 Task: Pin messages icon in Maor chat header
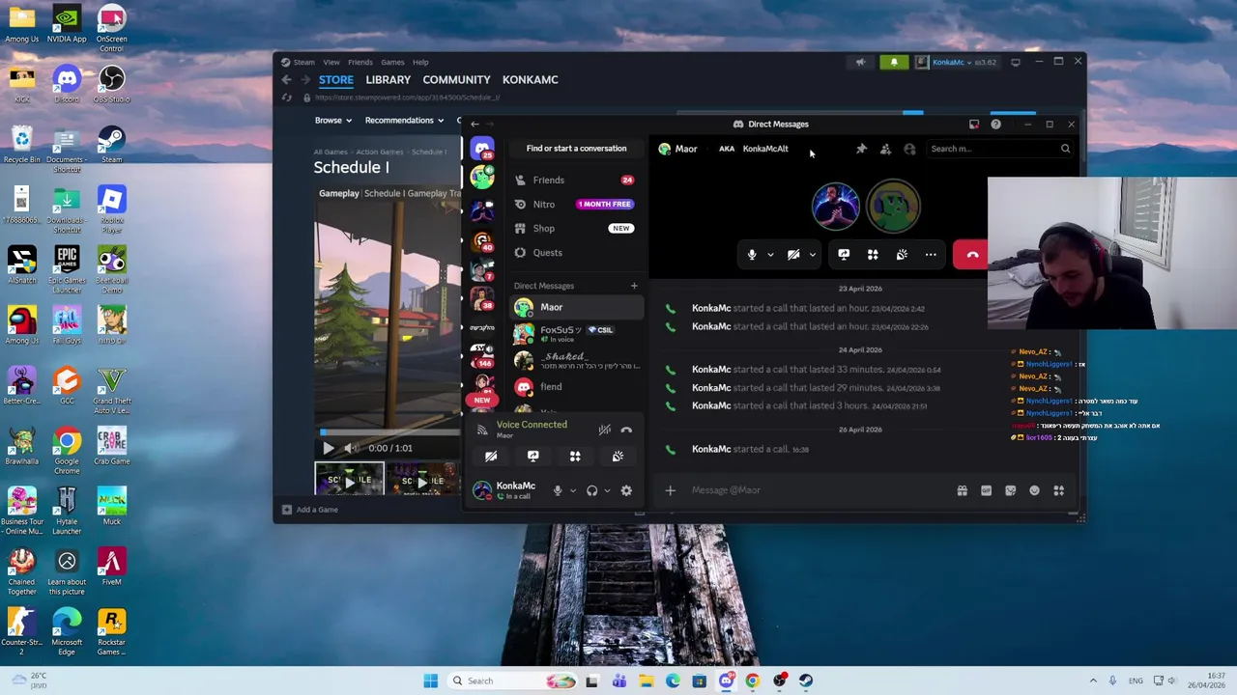861,149
